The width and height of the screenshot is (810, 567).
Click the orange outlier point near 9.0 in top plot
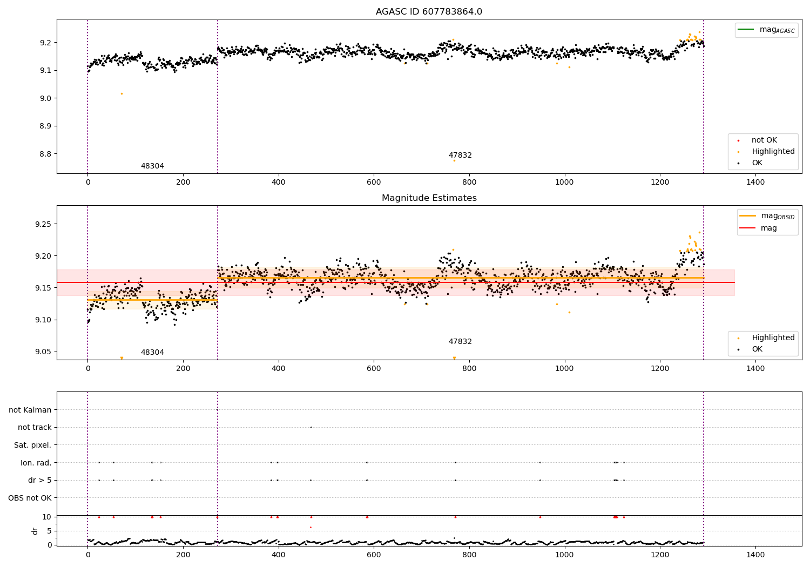click(x=122, y=93)
